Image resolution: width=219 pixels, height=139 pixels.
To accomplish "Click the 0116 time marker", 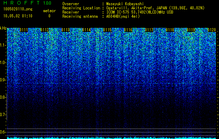I will (x=128, y=30).
